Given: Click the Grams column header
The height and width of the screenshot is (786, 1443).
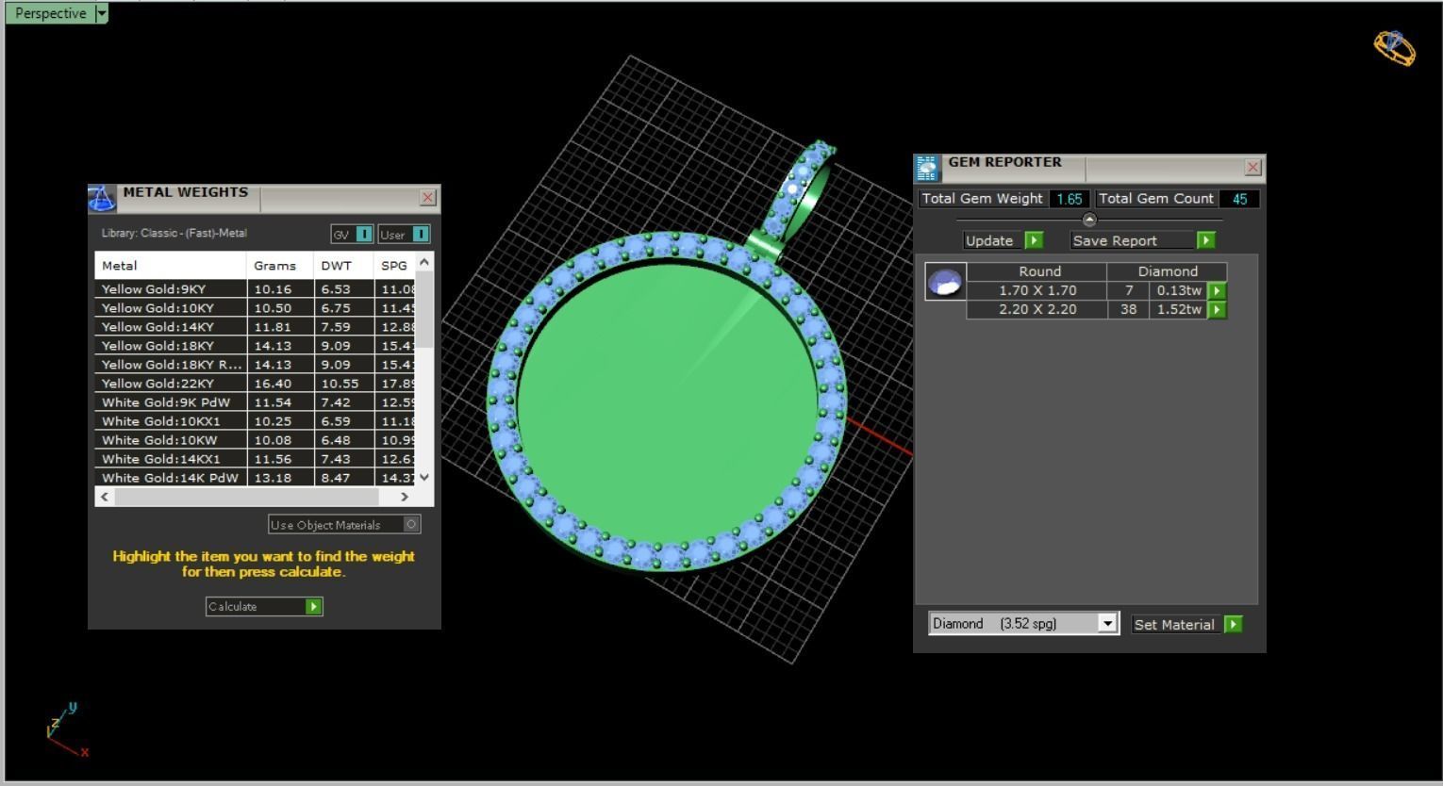Looking at the screenshot, I should coord(280,266).
